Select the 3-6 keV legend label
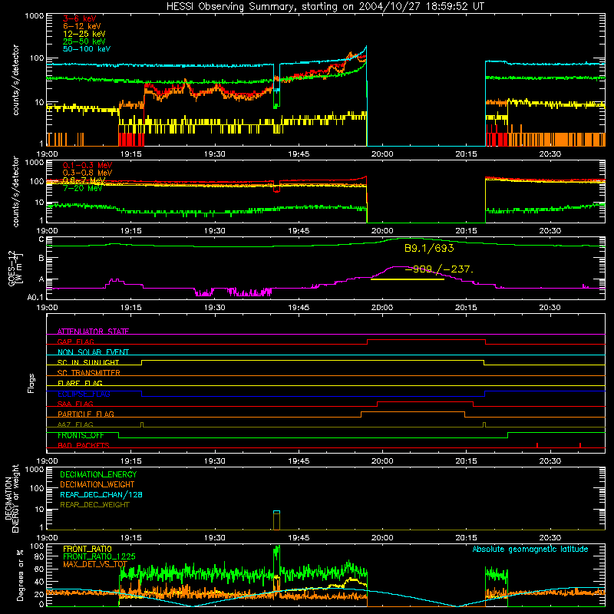Screen dimensions: 614x614 pyautogui.click(x=80, y=18)
